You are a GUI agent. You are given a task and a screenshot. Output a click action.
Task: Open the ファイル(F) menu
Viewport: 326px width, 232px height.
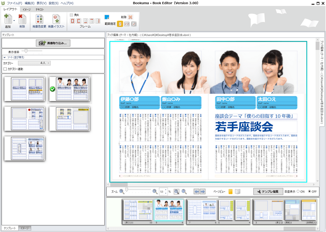tap(14, 3)
